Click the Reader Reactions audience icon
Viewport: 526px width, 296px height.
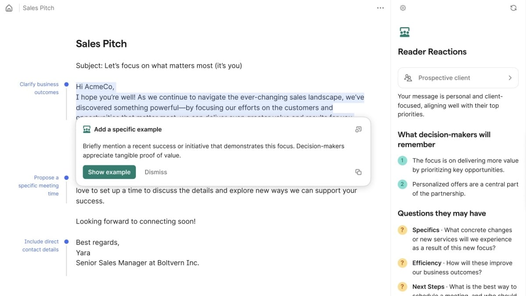404,32
